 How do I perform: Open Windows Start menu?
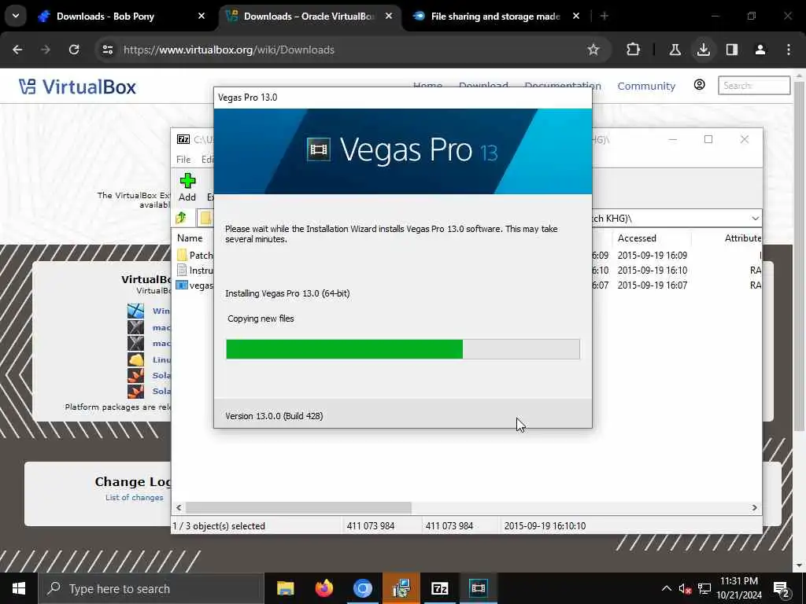(x=19, y=588)
